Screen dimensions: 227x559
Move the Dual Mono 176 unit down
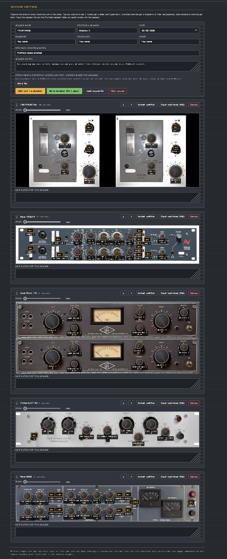[x=131, y=293]
